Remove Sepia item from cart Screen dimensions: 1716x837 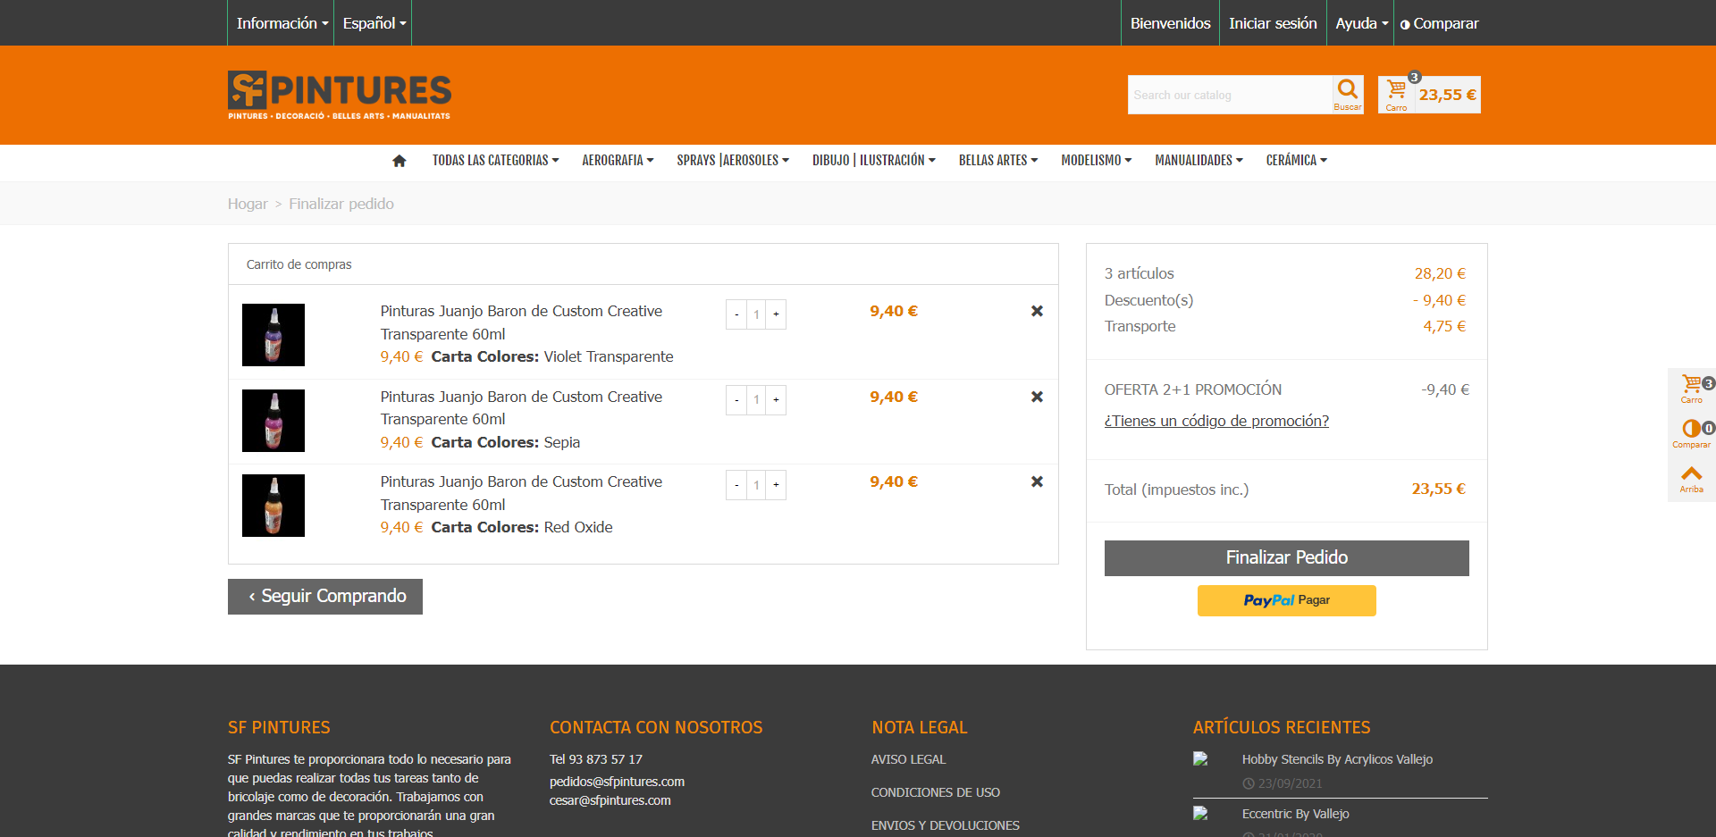(1037, 397)
